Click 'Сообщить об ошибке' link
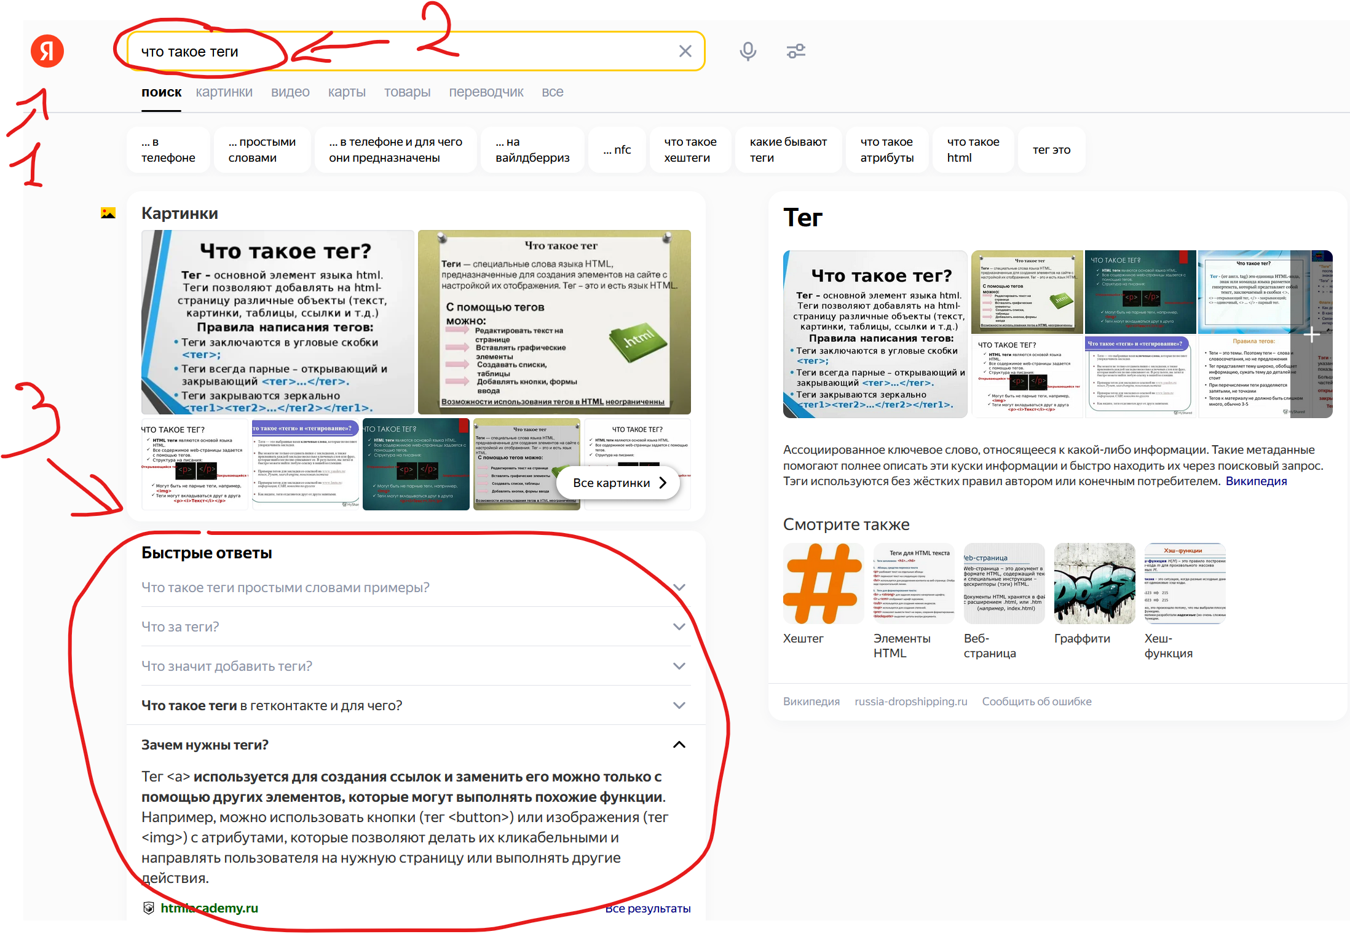Image resolution: width=1350 pixels, height=934 pixels. [x=1036, y=702]
